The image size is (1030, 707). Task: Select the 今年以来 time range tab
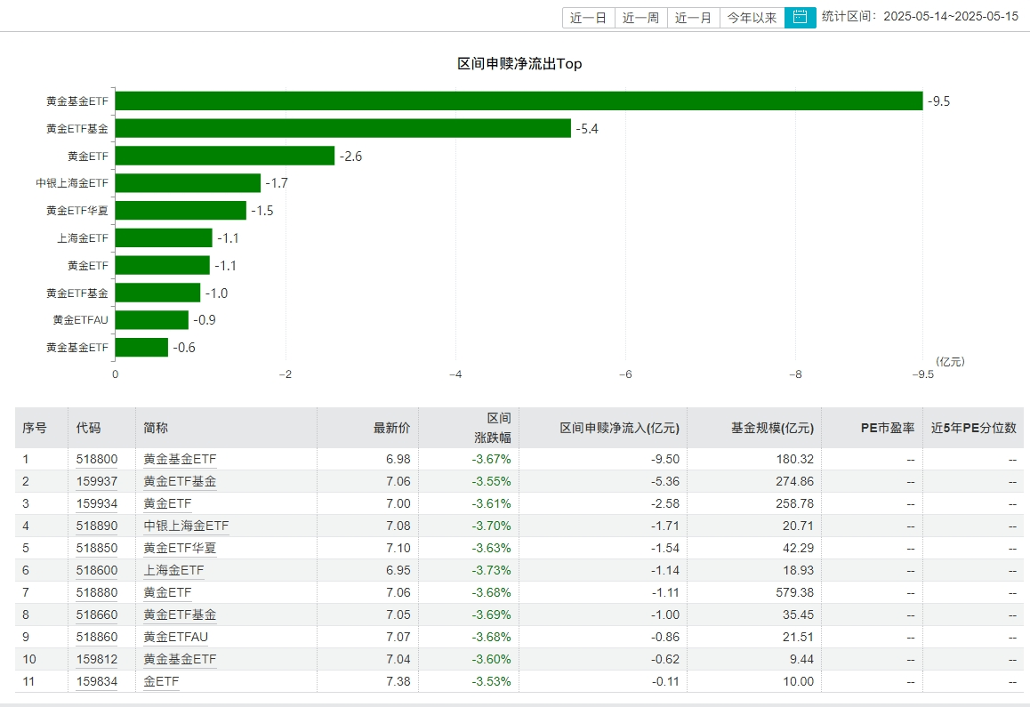(752, 18)
